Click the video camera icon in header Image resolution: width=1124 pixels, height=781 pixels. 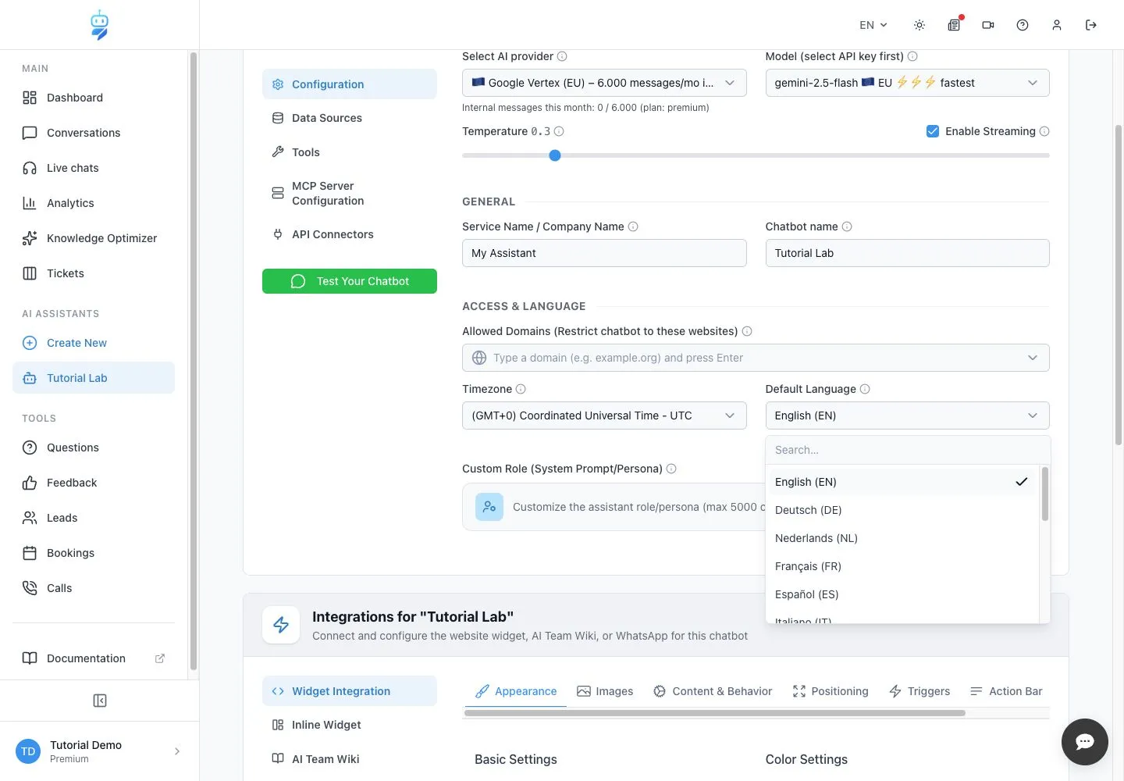(988, 25)
